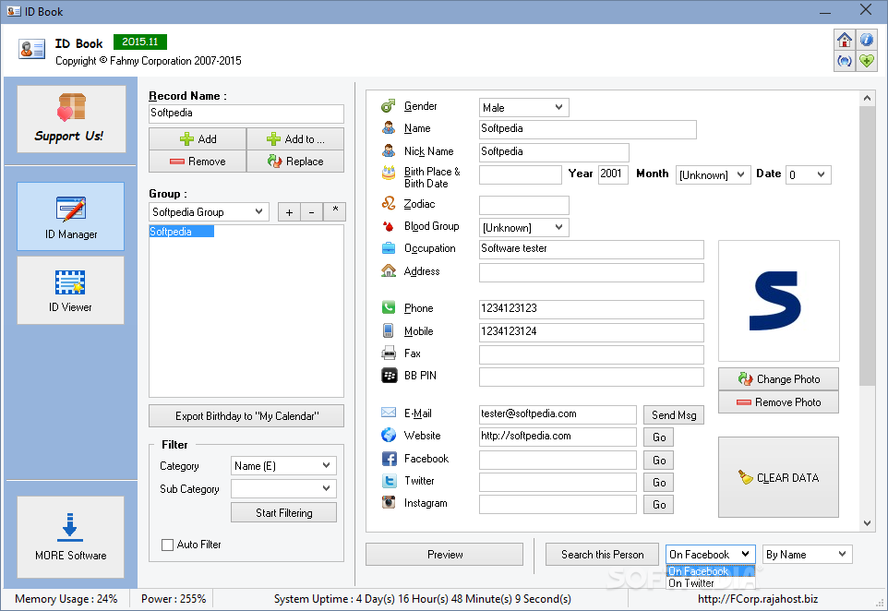
Task: Open the birth Date dropdown
Action: (x=809, y=175)
